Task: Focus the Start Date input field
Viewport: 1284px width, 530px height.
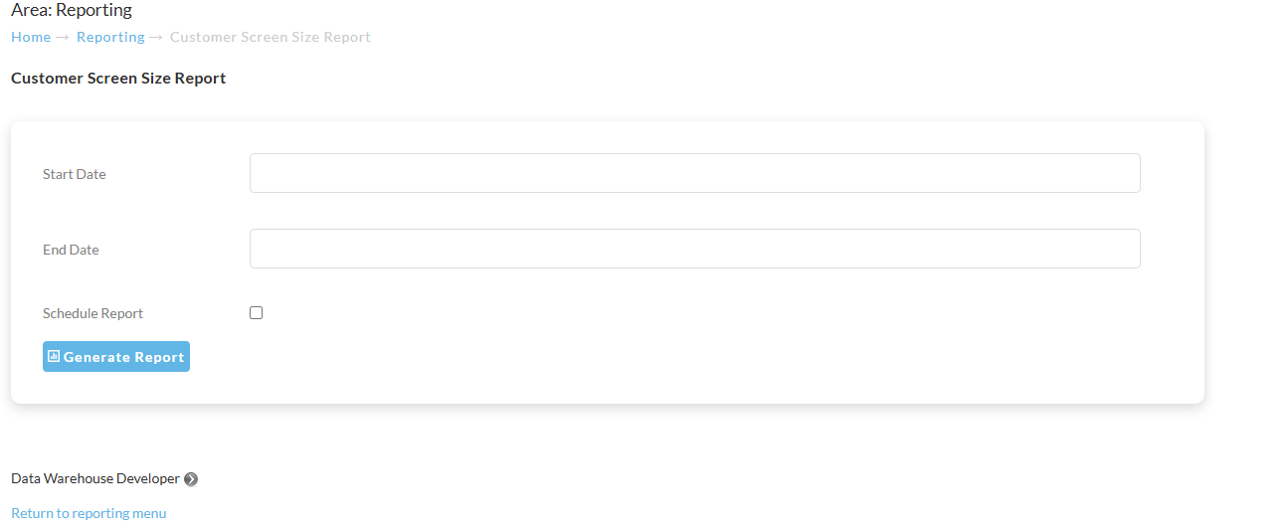Action: 694,173
